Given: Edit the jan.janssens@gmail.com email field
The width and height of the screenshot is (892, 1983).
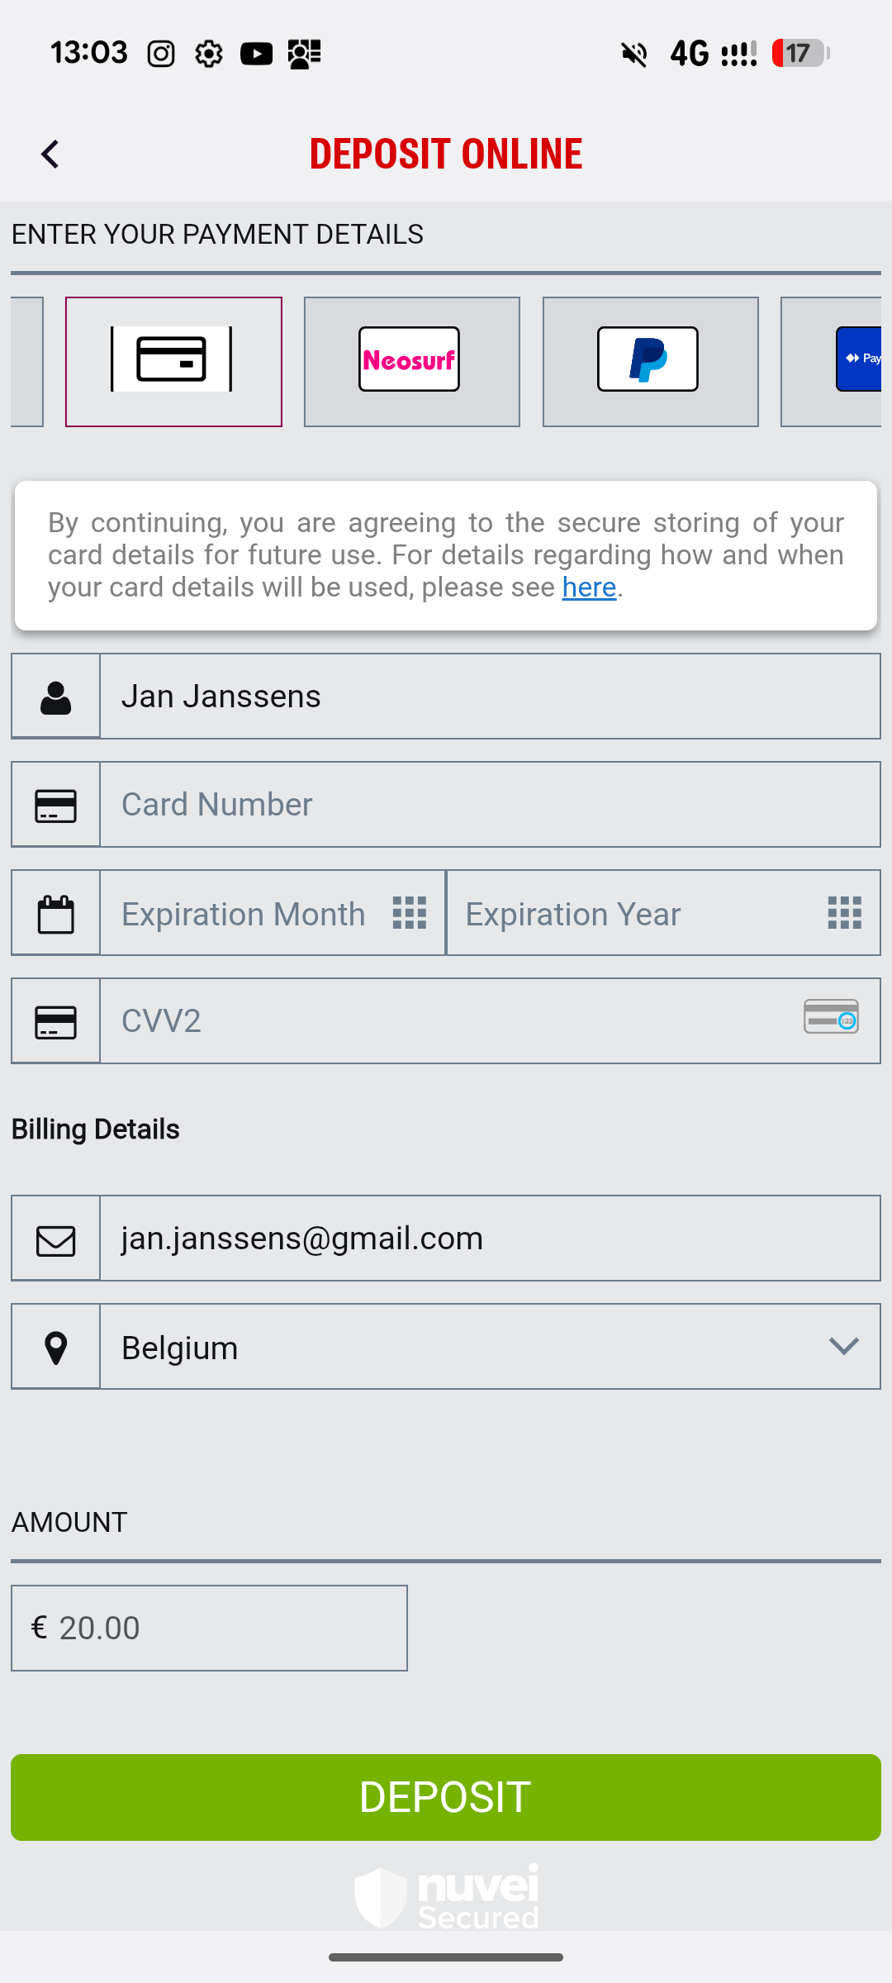Looking at the screenshot, I should coord(489,1239).
